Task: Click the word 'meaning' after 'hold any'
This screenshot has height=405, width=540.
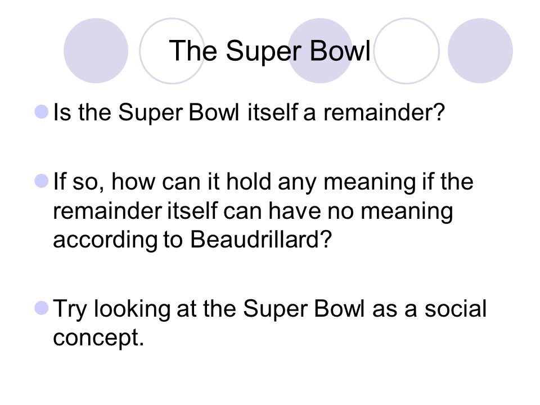Action: [370, 182]
